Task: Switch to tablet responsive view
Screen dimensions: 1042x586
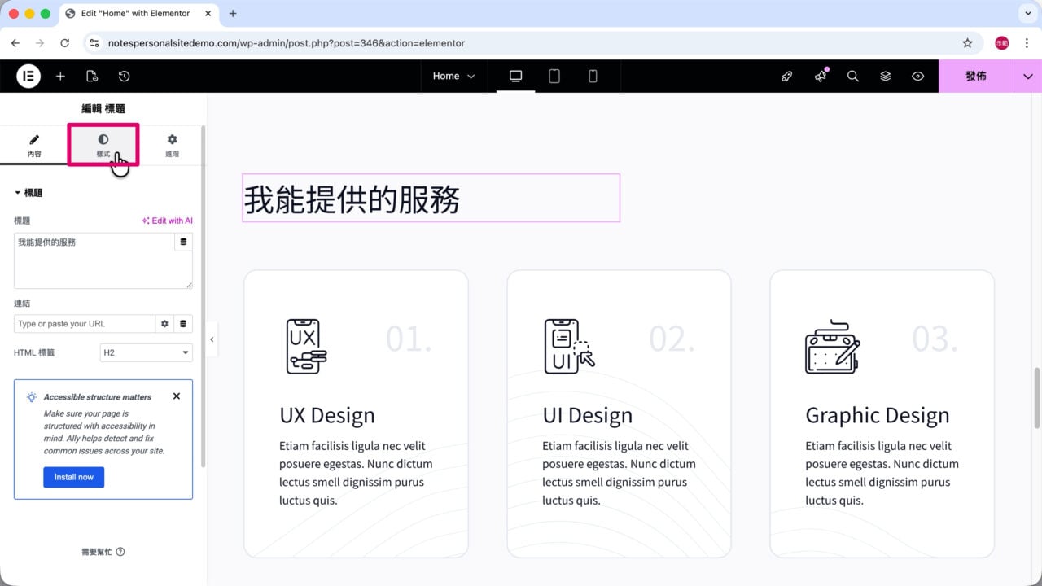Action: coord(554,76)
